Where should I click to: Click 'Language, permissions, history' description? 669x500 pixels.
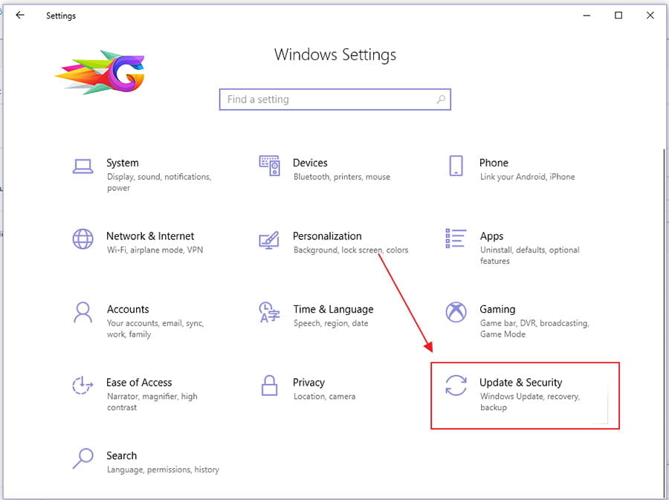pos(163,470)
